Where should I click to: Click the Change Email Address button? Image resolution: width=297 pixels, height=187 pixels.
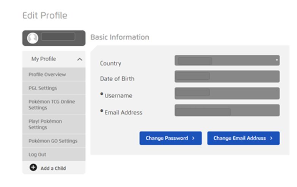[x=244, y=138]
